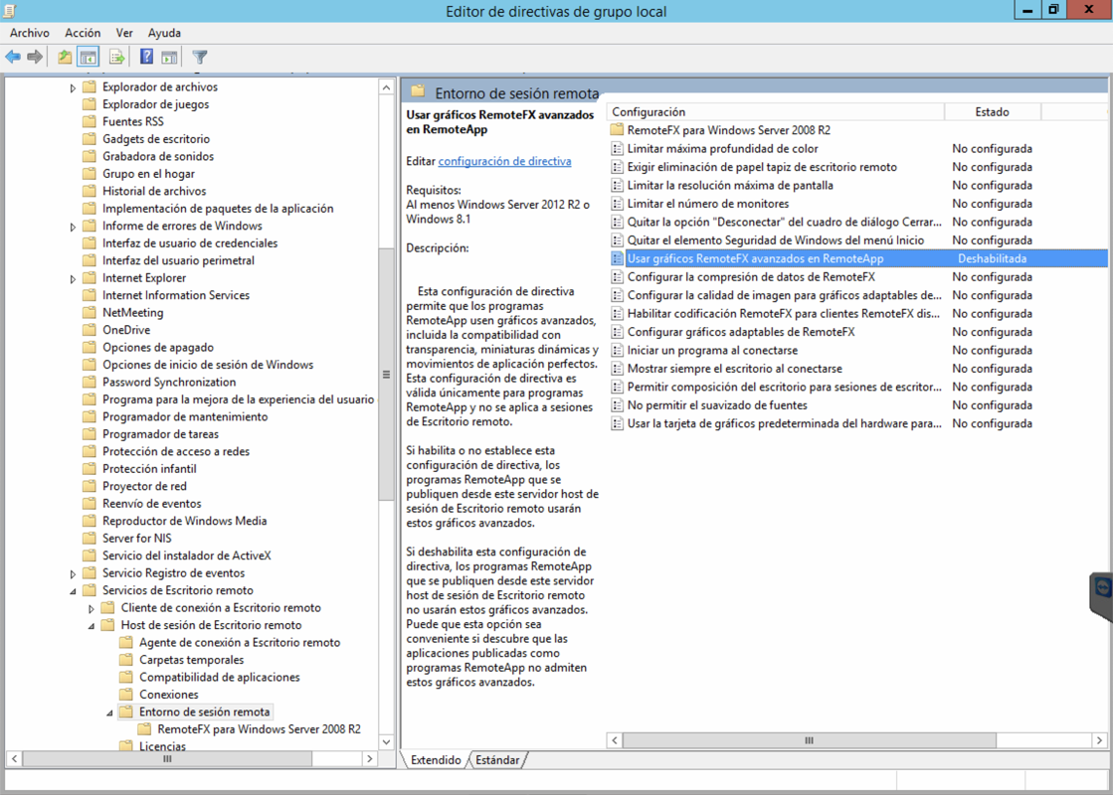This screenshot has width=1113, height=795.
Task: Toggle the Show/Hide action pane icon
Action: (169, 57)
